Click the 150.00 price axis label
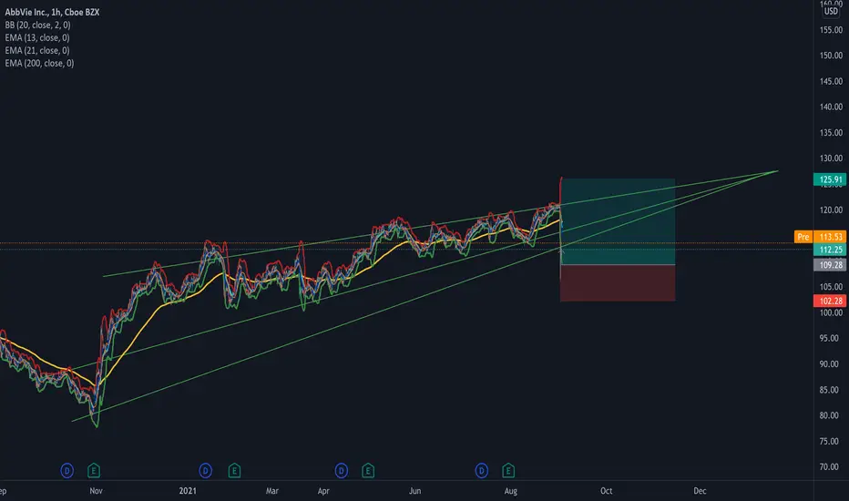 [x=831, y=56]
